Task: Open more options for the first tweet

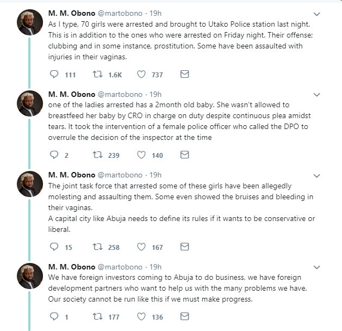Action: tap(316, 14)
